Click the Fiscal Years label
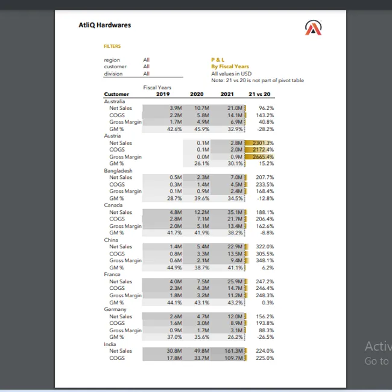The height and width of the screenshot is (392, 392). click(157, 88)
